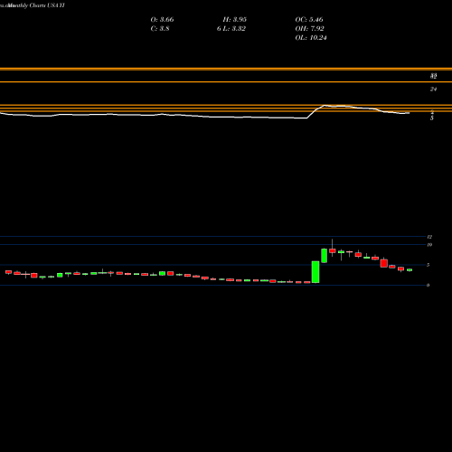Click the "C: 3.8" close value
452x452 pixels.
(x=160, y=29)
